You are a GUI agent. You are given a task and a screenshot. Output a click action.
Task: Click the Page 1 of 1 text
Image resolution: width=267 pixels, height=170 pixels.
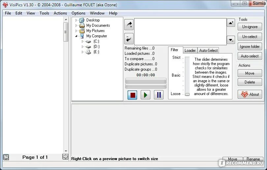click(x=35, y=157)
